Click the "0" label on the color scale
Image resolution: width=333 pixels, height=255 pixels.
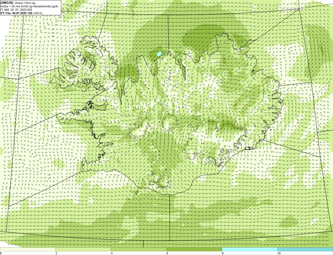point(1,253)
